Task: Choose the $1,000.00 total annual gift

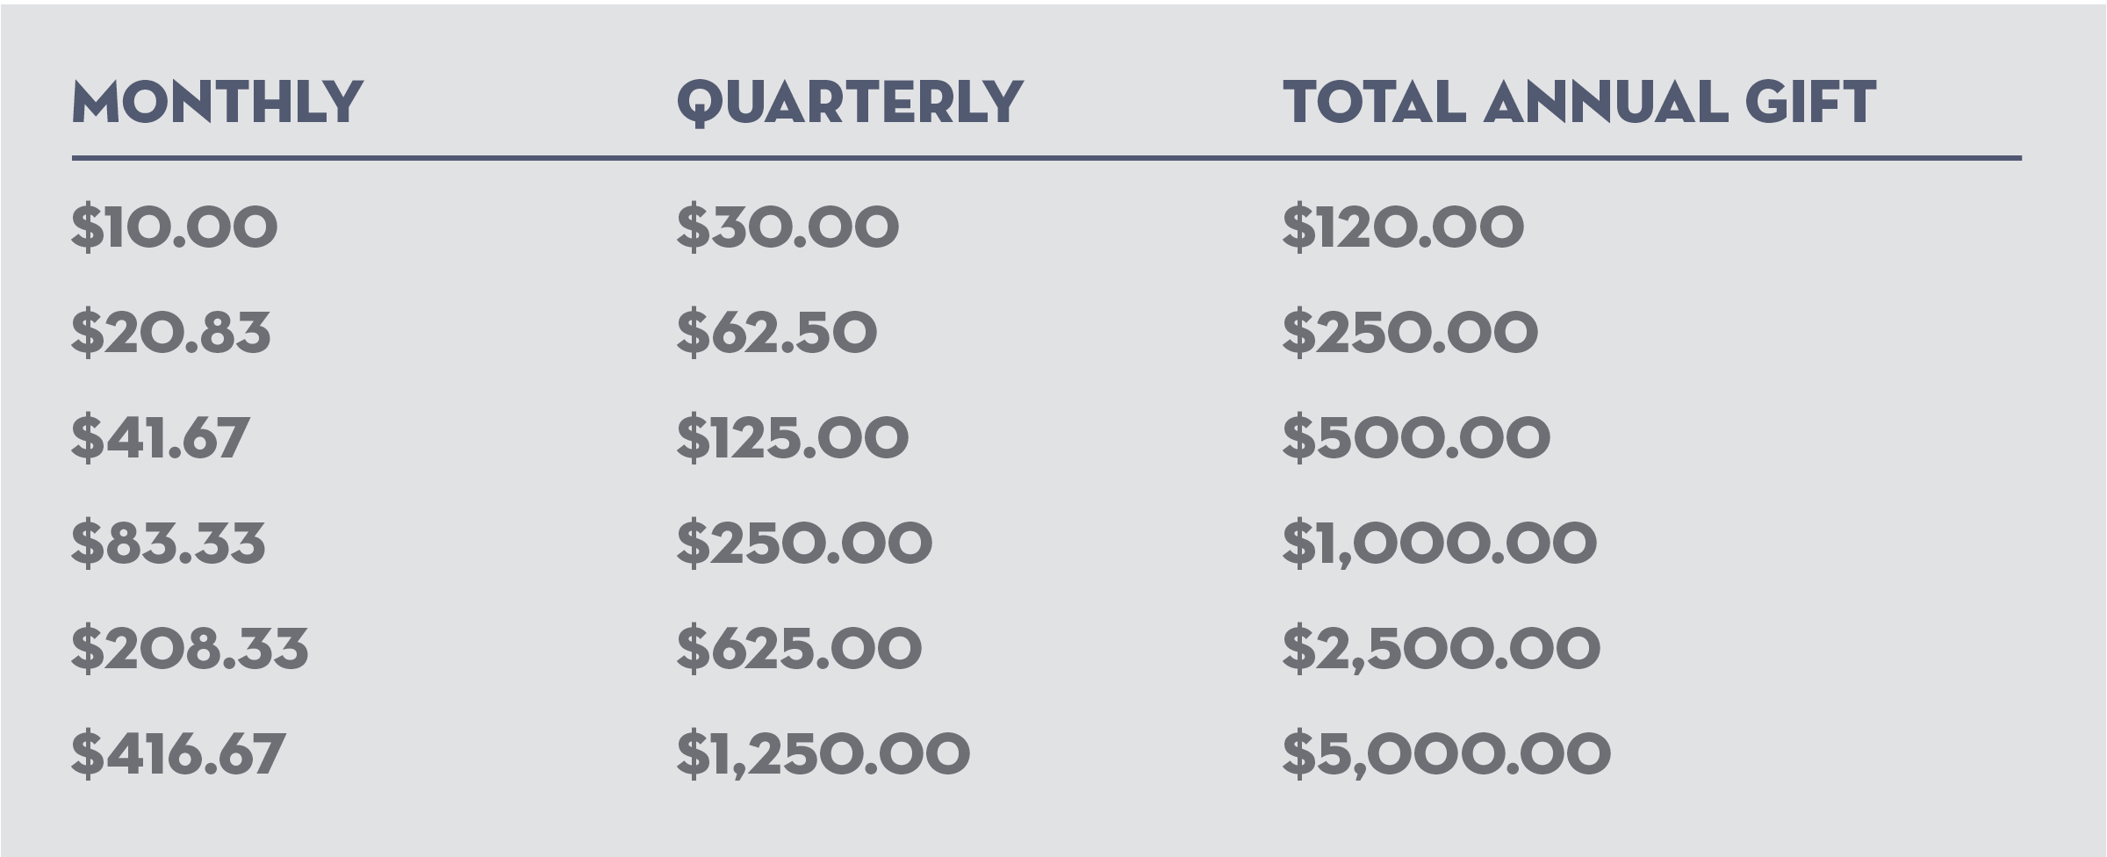Action: pos(1439,544)
